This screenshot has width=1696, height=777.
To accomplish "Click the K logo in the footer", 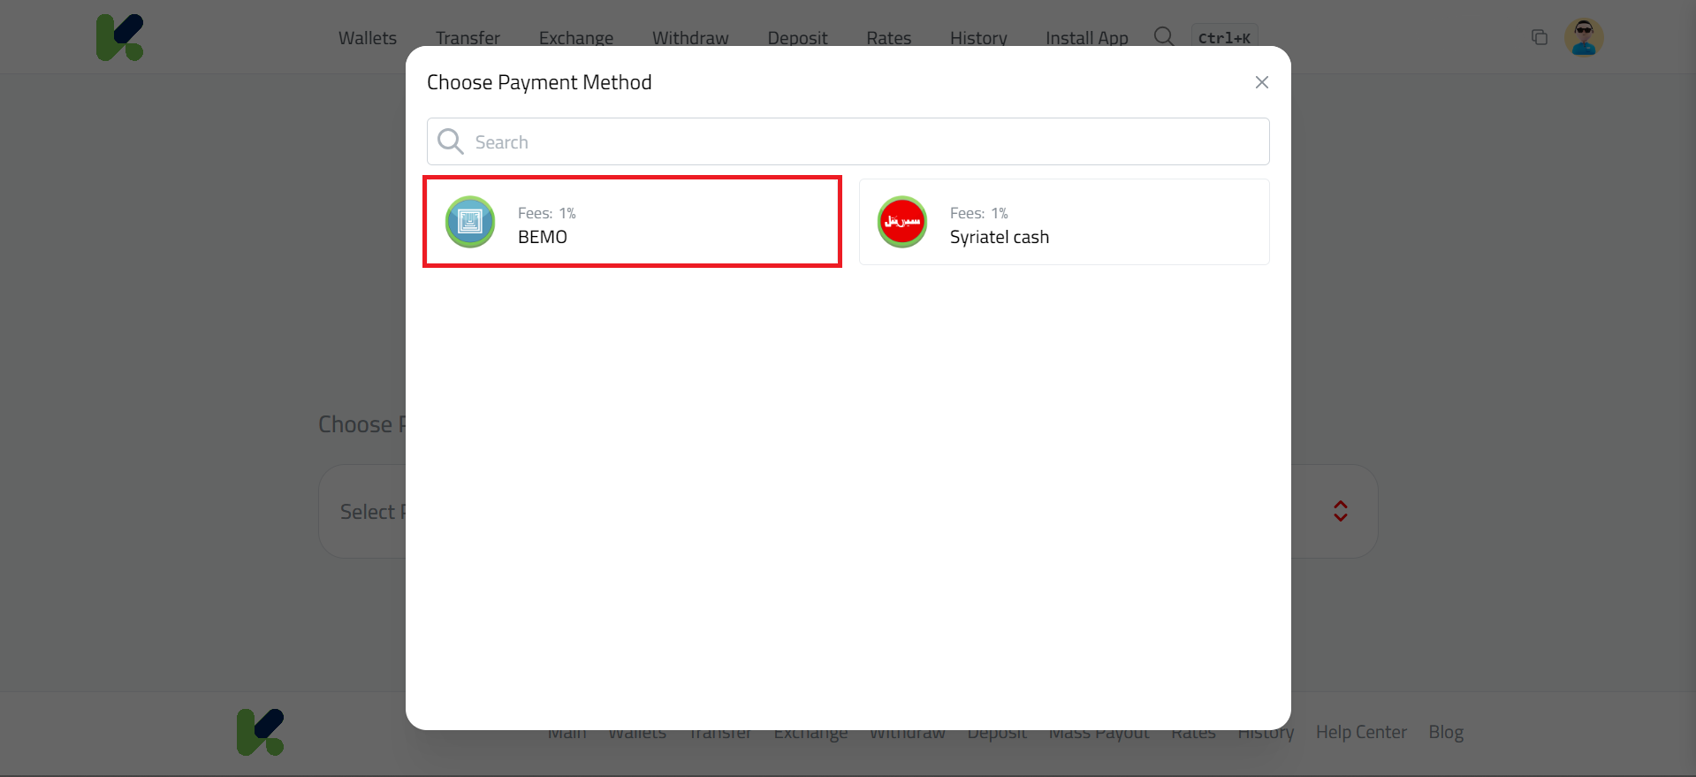I will [x=261, y=732].
